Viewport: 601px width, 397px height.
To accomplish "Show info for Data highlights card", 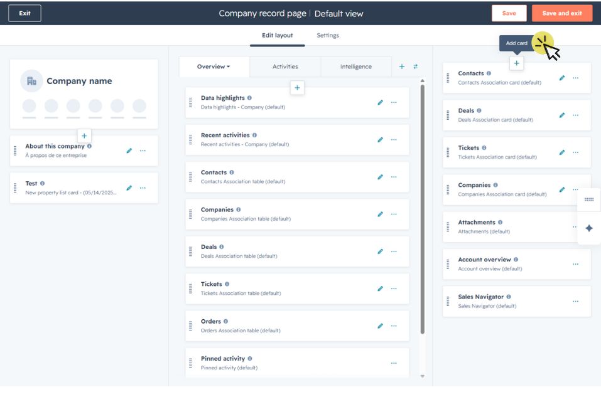I will point(249,98).
